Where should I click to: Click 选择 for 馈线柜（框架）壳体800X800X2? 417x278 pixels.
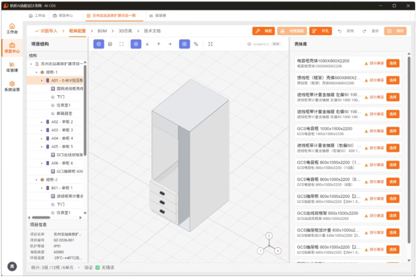(393, 80)
